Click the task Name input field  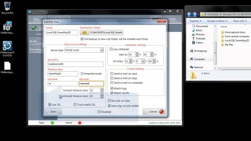(x=62, y=33)
